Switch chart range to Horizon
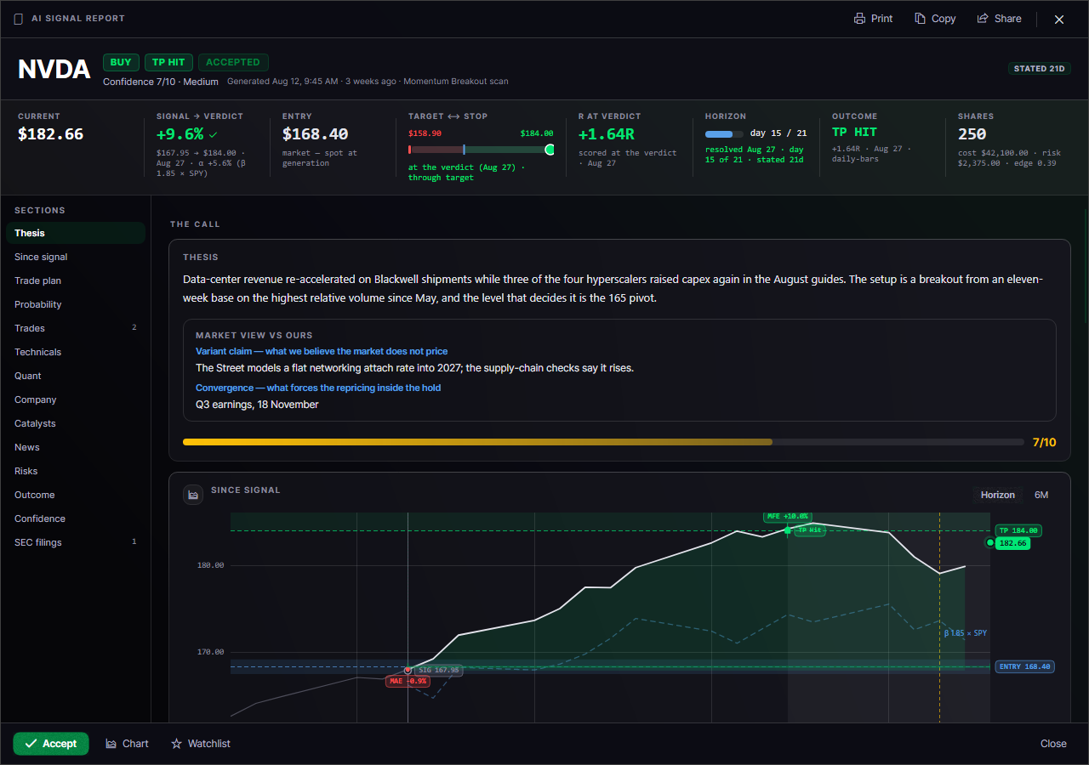The image size is (1089, 765). point(997,495)
